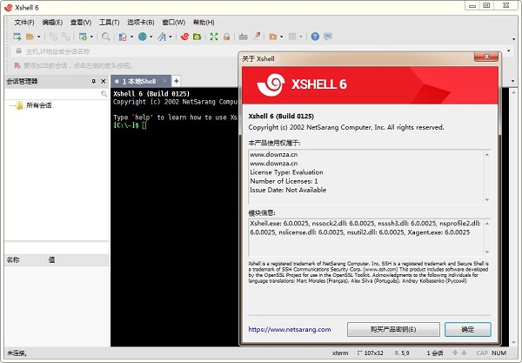Click the Open folder toolbar icon
This screenshot has width=522, height=363.
(x=29, y=37)
